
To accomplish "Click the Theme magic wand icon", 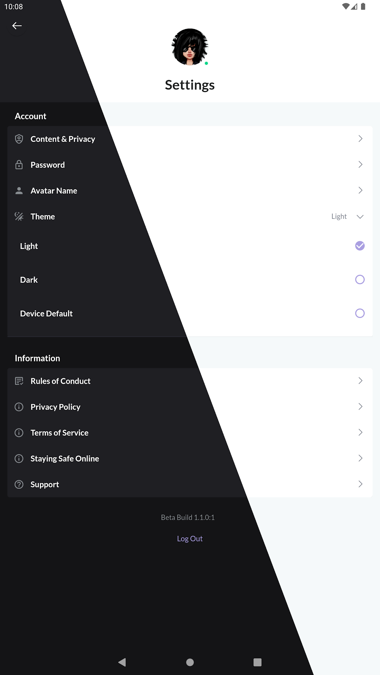I will coord(19,216).
